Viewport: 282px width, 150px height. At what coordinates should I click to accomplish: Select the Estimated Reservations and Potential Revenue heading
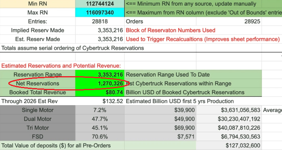61,66
